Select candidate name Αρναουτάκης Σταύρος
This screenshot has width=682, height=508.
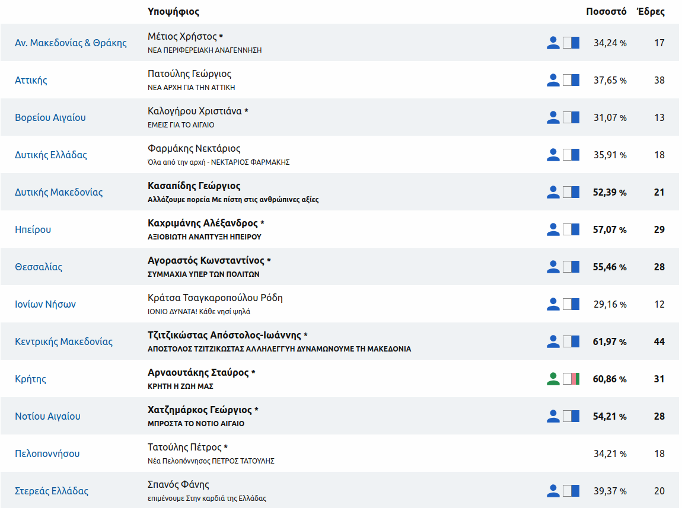coord(198,372)
